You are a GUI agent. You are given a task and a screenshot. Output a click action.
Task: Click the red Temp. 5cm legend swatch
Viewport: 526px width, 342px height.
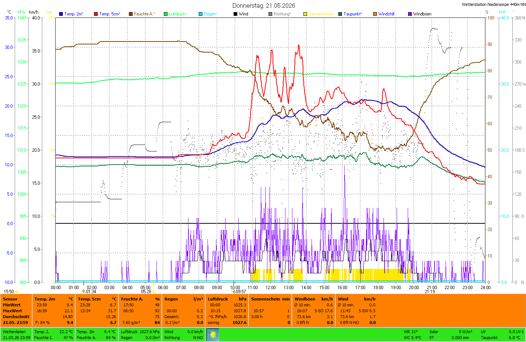click(x=96, y=14)
